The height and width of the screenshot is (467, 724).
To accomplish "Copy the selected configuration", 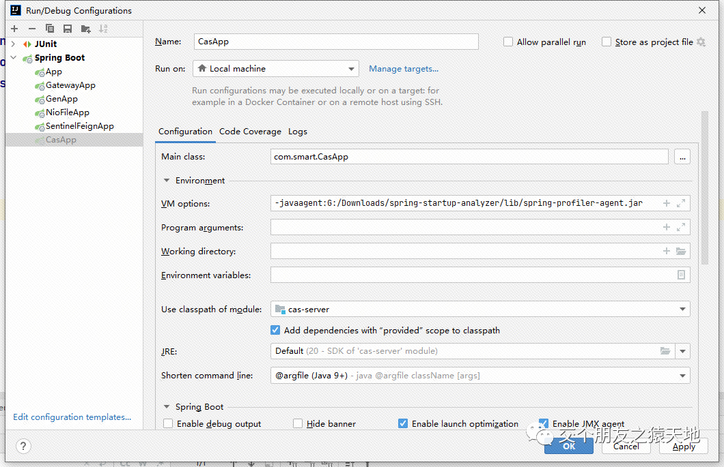I will pos(50,29).
